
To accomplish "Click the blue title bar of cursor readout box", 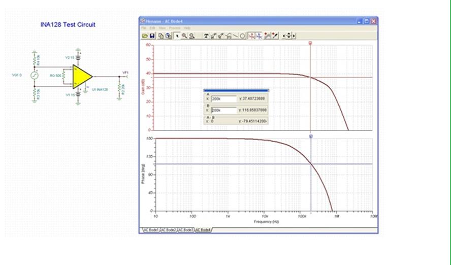I will 236,90.
